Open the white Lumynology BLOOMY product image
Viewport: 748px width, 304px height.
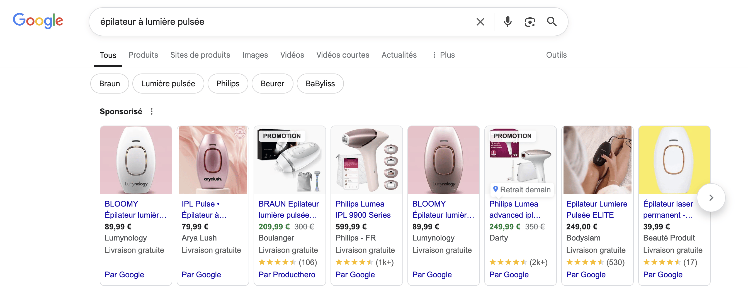136,160
